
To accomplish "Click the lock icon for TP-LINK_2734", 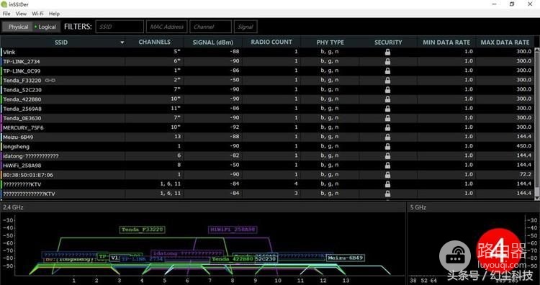I will 387,61.
